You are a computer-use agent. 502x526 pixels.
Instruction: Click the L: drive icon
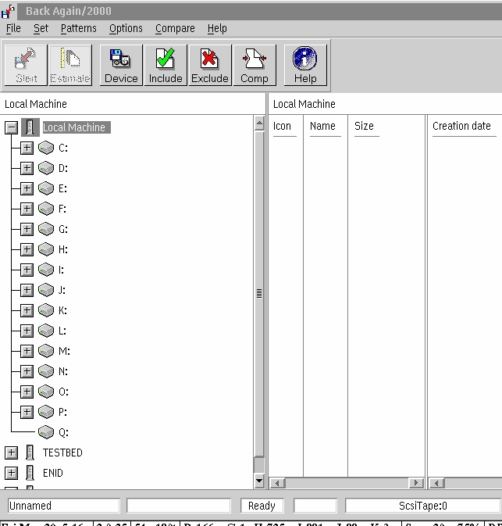pyautogui.click(x=46, y=331)
